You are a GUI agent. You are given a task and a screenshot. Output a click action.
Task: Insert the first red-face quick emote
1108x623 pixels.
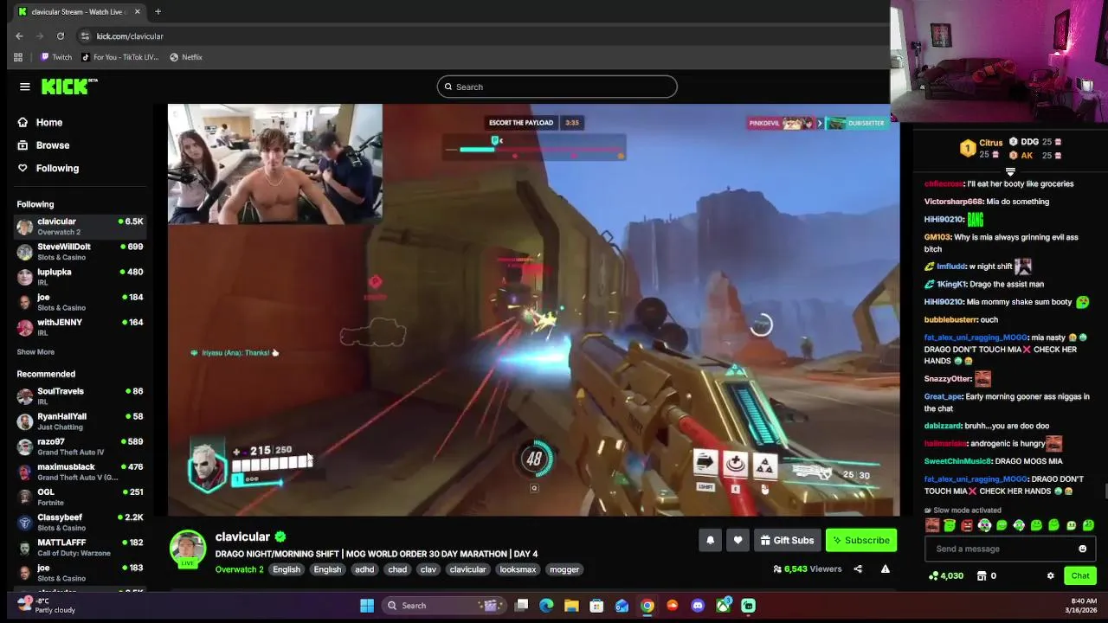[x=932, y=525]
